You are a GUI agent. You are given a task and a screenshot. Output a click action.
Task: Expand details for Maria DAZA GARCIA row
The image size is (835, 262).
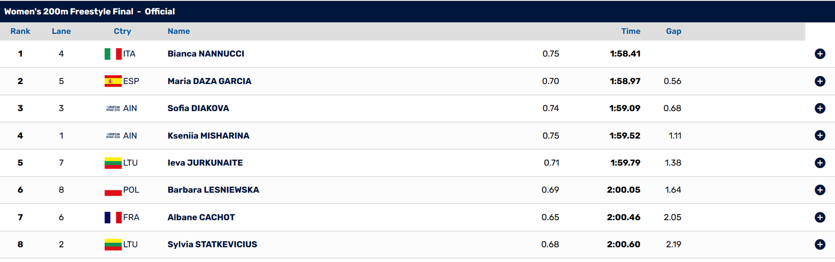coord(820,81)
